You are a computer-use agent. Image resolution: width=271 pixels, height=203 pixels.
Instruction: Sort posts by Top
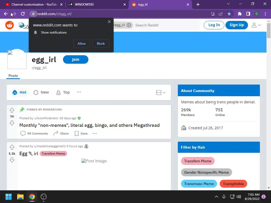[63, 92]
